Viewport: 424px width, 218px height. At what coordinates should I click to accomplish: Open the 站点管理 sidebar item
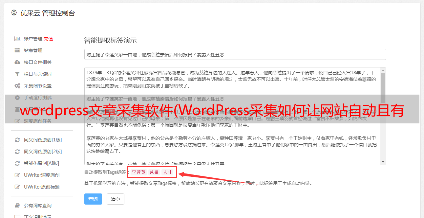pyautogui.click(x=33, y=50)
